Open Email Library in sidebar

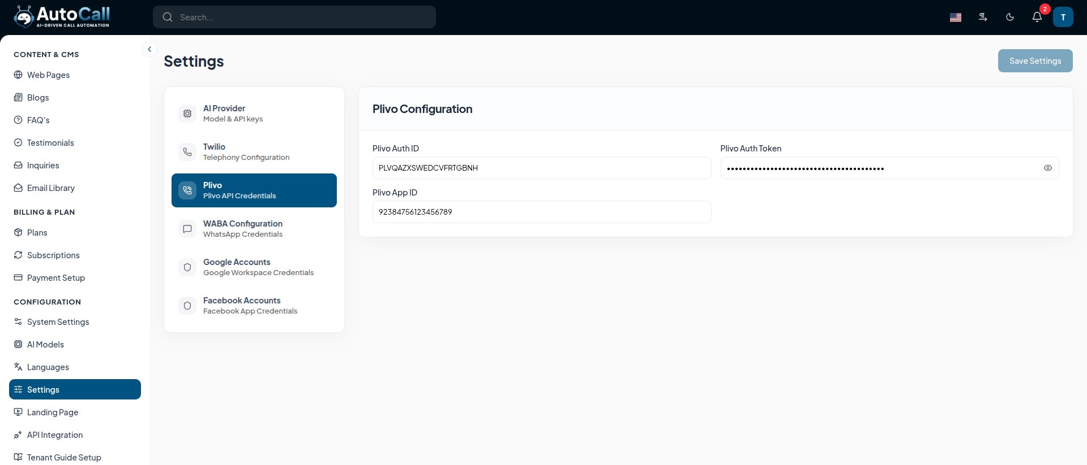coord(75,188)
